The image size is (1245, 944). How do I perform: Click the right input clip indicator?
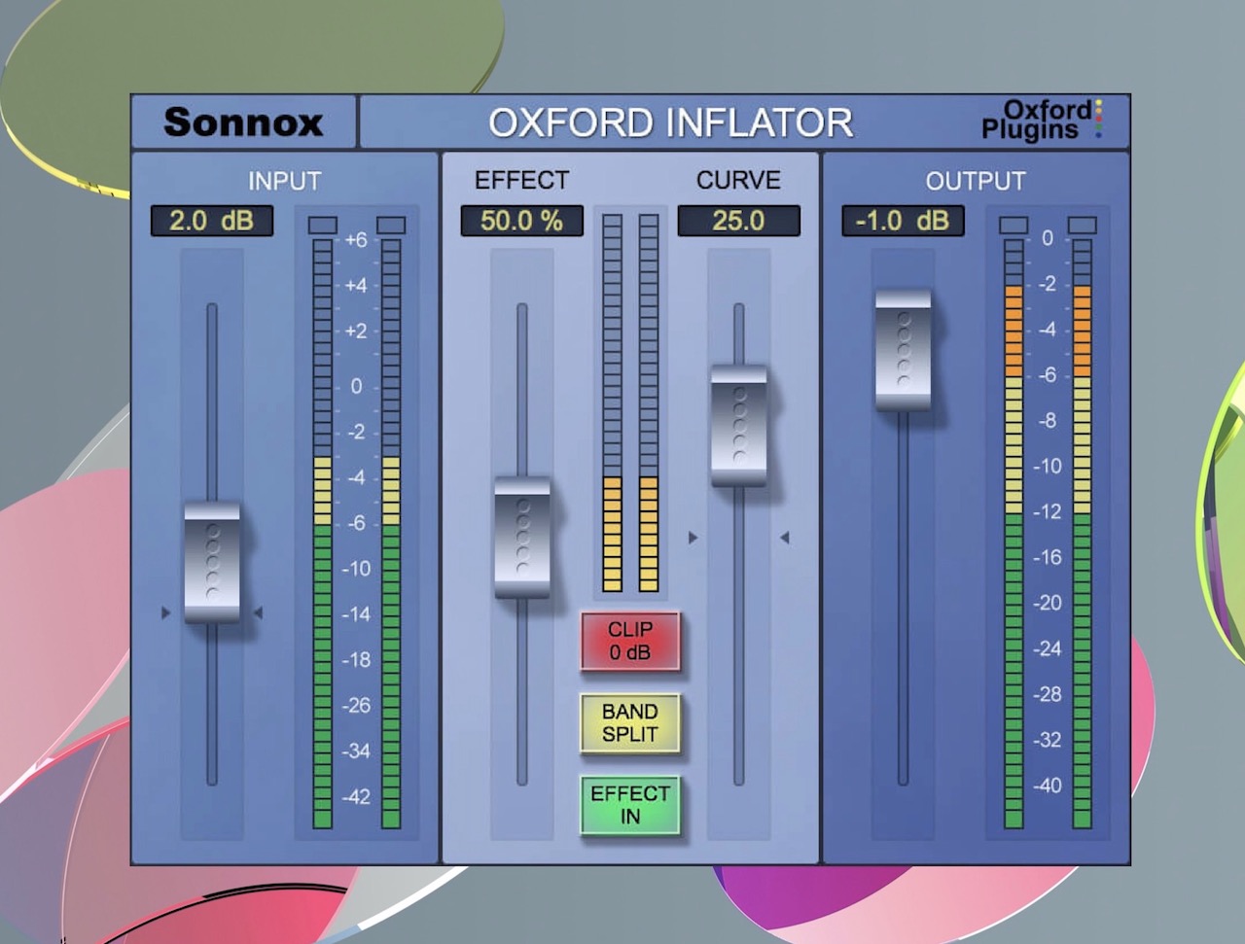click(391, 226)
